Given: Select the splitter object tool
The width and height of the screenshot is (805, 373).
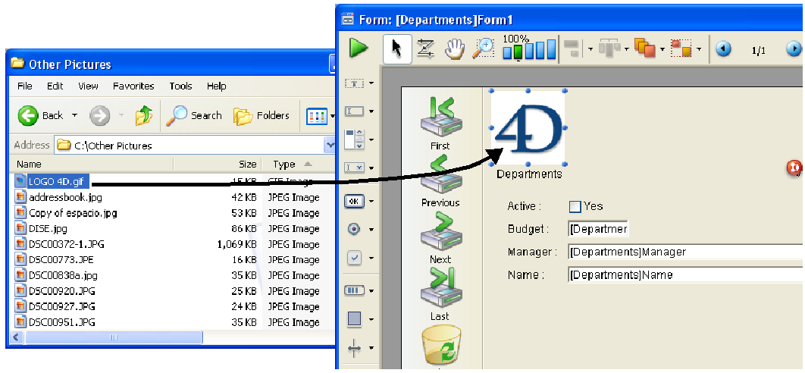Looking at the screenshot, I should pos(354,348).
